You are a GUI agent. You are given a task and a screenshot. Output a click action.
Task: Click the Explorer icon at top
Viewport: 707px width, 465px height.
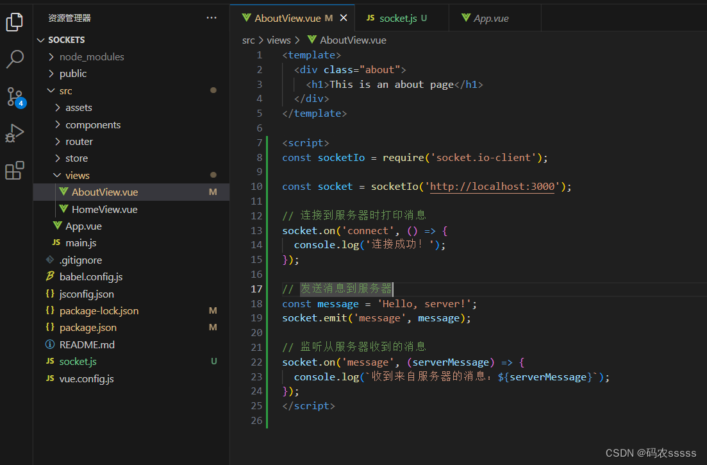coord(15,22)
